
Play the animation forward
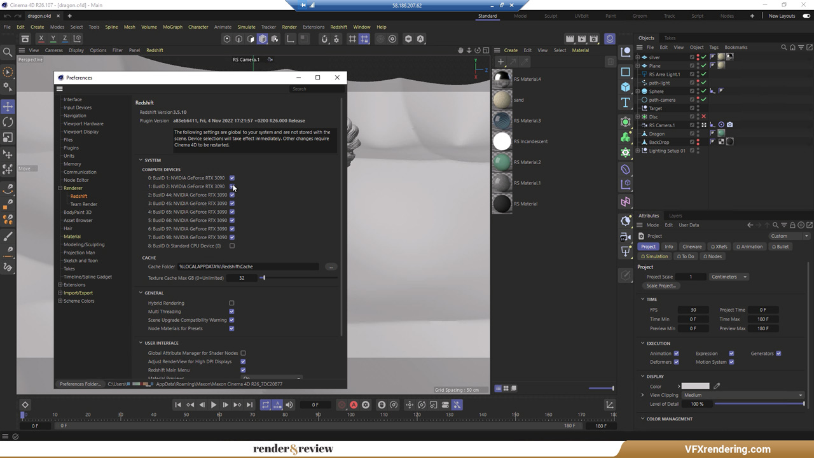click(214, 405)
